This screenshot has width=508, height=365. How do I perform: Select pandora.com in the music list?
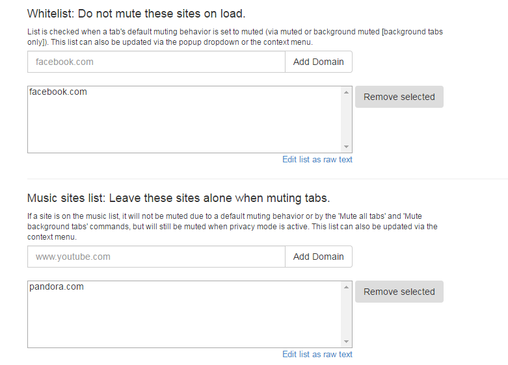point(57,286)
